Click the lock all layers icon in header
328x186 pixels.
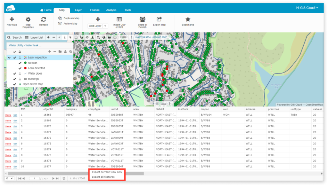pyautogui.click(x=20, y=52)
